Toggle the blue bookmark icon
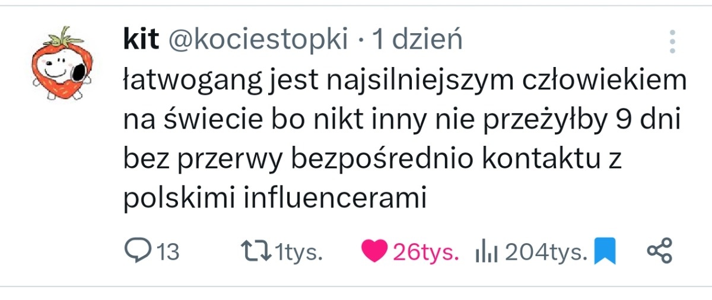 [x=606, y=251]
